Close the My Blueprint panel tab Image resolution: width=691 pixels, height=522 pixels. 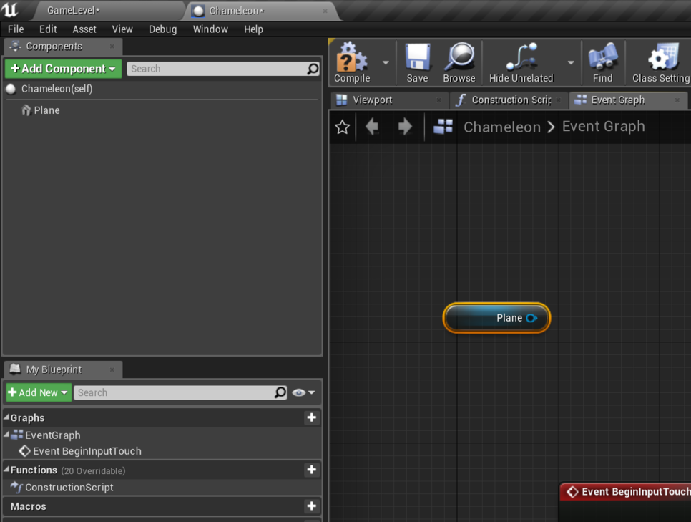[x=112, y=369]
